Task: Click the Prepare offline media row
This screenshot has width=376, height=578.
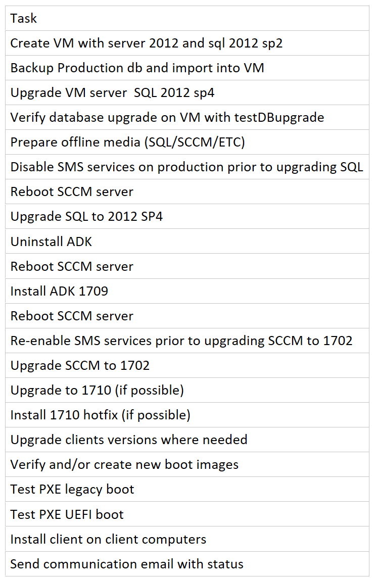Action: (x=187, y=142)
